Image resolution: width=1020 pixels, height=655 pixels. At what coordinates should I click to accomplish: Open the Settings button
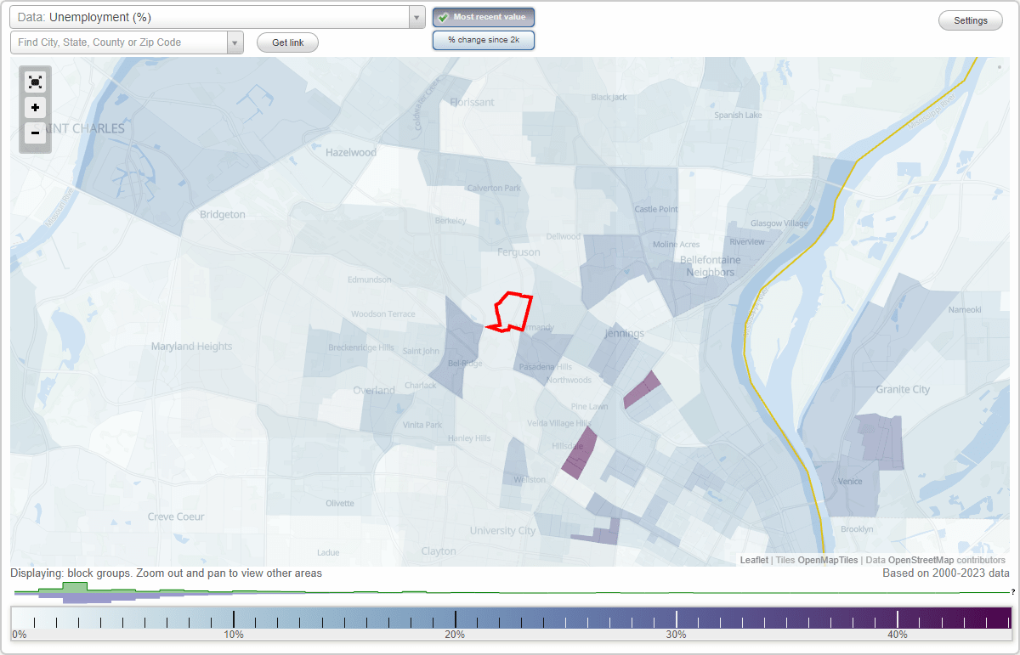pos(971,20)
